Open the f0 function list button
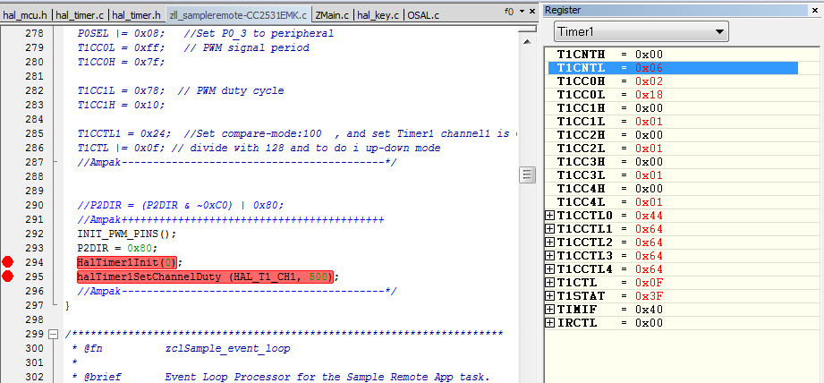This screenshot has width=824, height=383. pyautogui.click(x=509, y=11)
